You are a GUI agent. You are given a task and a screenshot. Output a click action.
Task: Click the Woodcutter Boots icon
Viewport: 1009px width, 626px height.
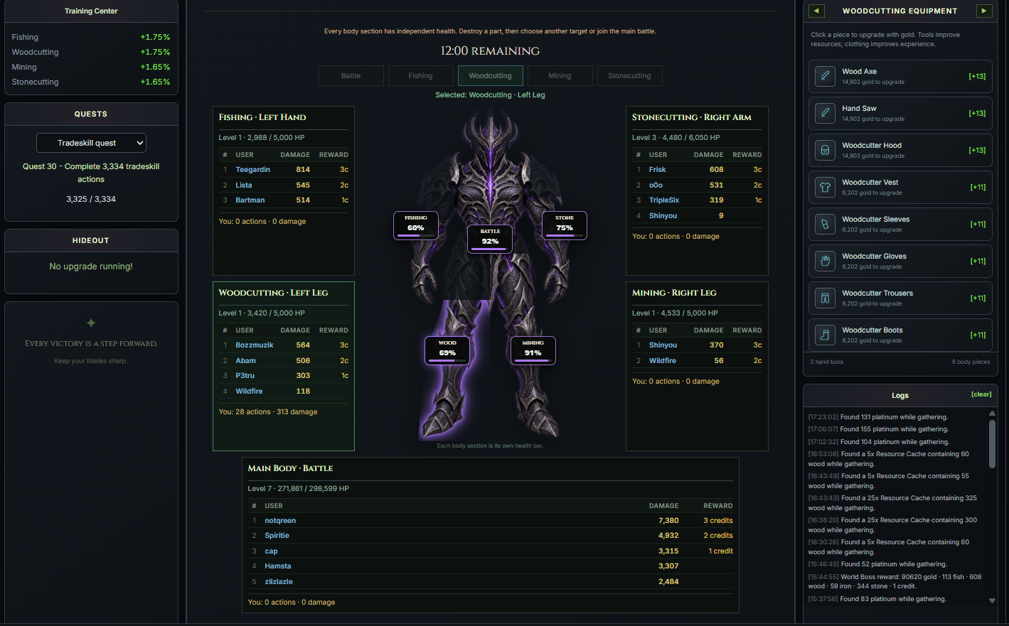[825, 335]
